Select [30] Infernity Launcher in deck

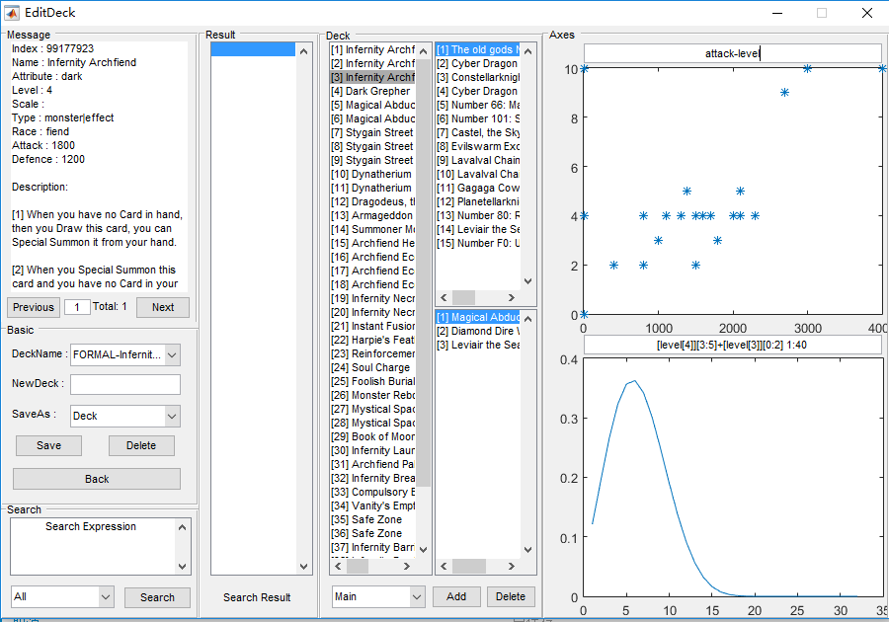pos(373,450)
